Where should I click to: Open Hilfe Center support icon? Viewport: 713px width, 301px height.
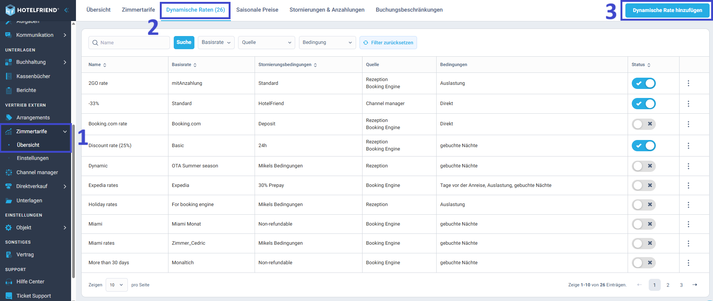pyautogui.click(x=9, y=282)
